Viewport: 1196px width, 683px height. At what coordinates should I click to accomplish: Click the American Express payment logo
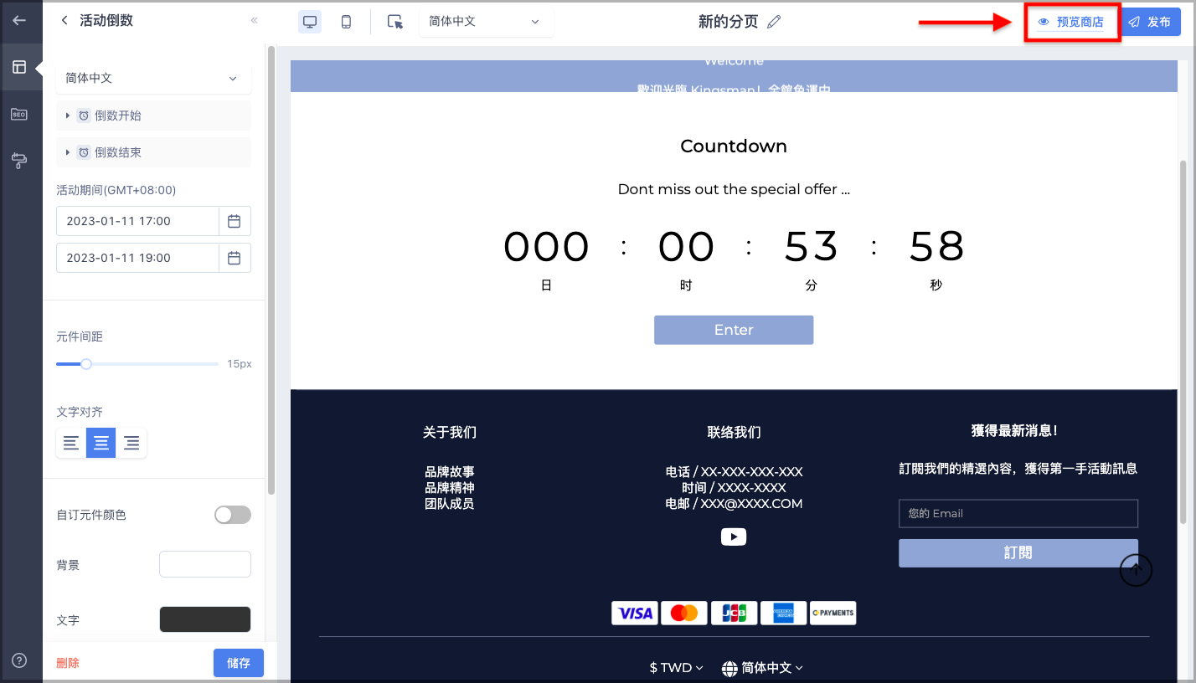[784, 613]
